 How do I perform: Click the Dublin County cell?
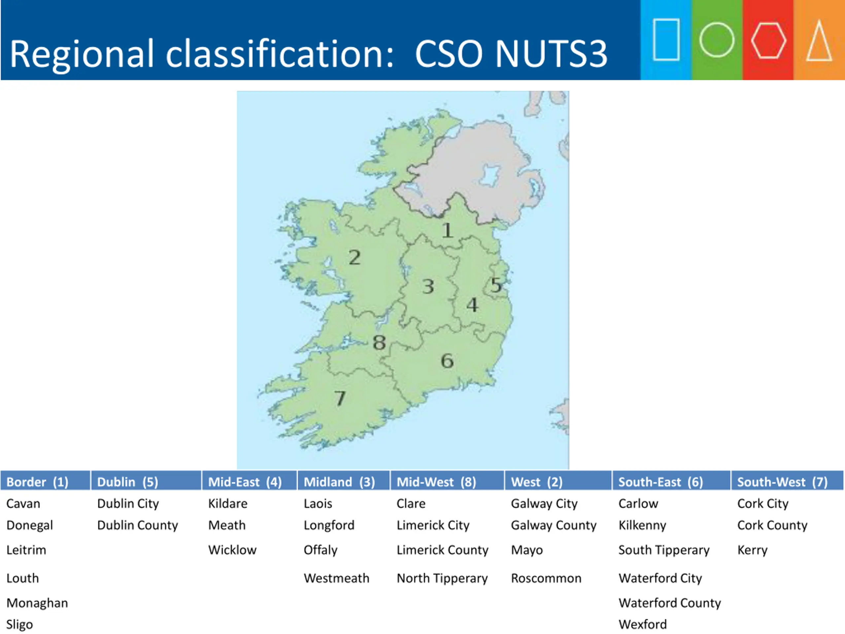tap(138, 525)
